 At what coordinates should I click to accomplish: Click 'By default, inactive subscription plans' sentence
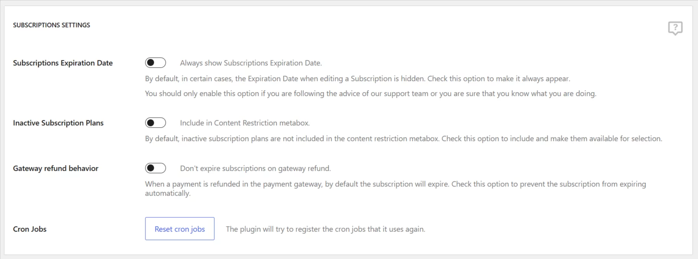click(x=292, y=139)
